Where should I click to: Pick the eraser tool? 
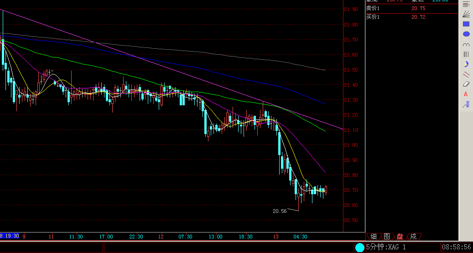(x=466, y=84)
